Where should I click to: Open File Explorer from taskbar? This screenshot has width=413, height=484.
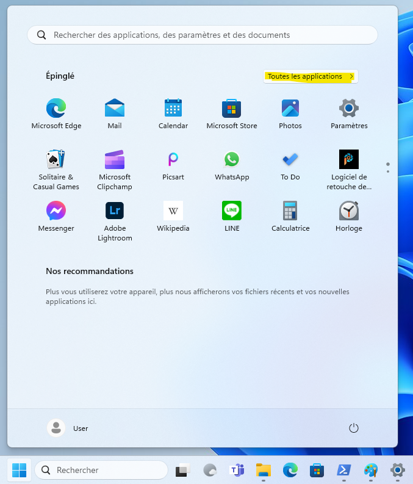[264, 470]
